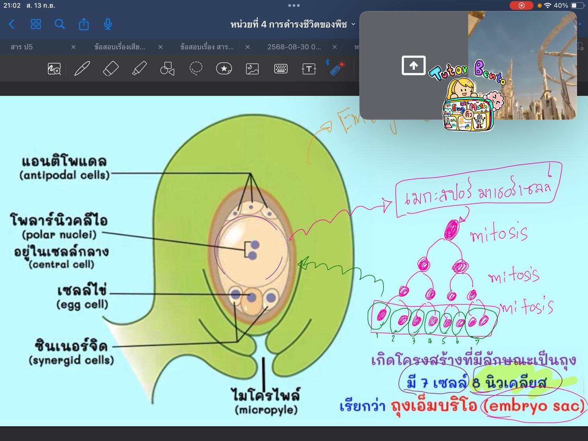Switch to the "2568-08-30 0..." tab
The height and width of the screenshot is (441, 588).
pyautogui.click(x=294, y=47)
